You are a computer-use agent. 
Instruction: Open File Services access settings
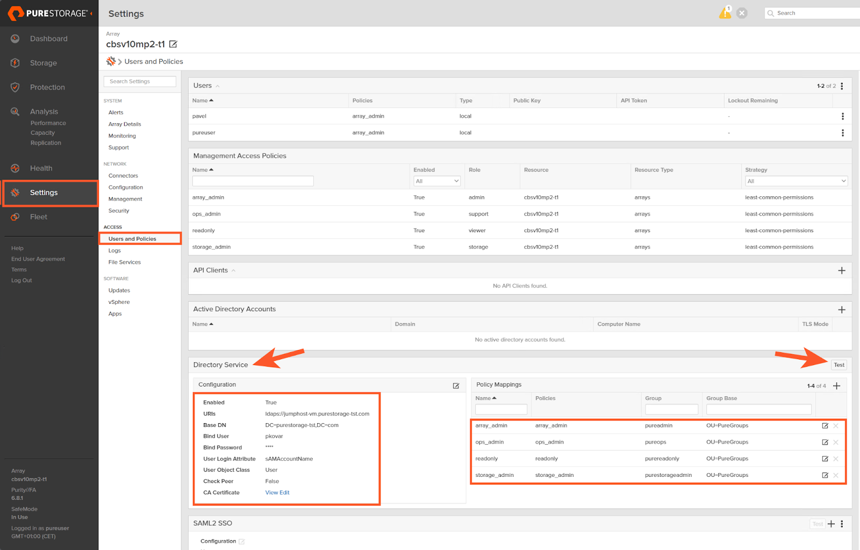[x=125, y=262]
